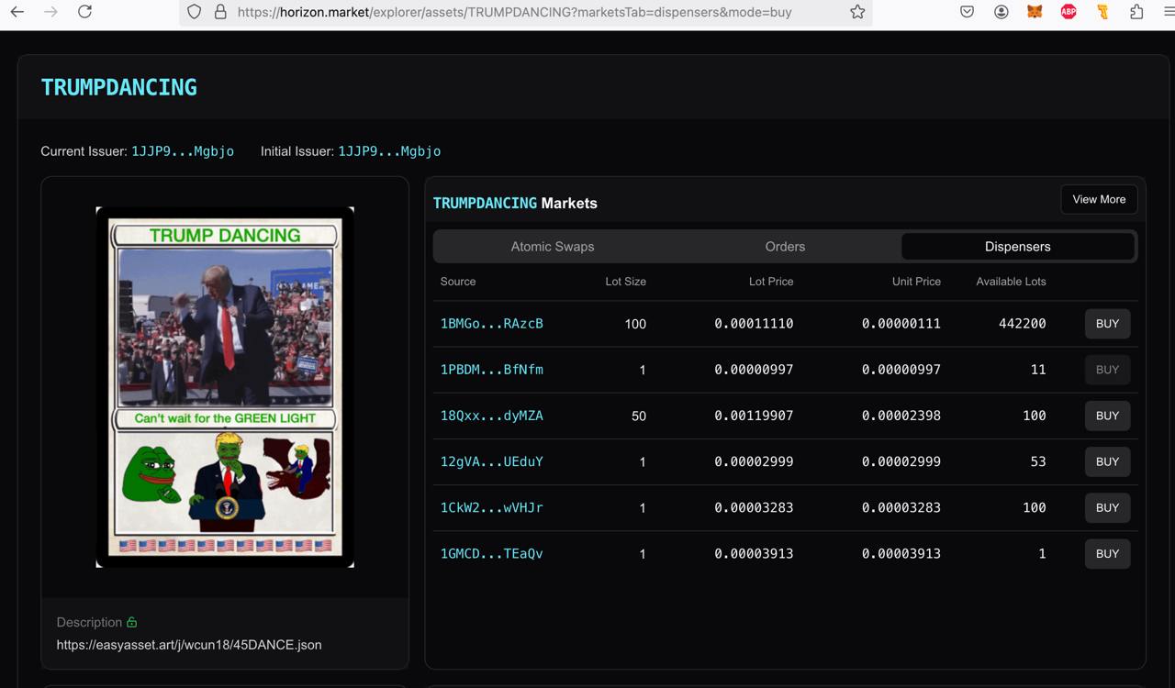Click the yellow extension icon next to ABP
1175x688 pixels.
pos(1102,12)
